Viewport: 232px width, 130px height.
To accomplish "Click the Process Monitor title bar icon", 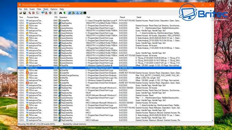I will pos(20,5).
